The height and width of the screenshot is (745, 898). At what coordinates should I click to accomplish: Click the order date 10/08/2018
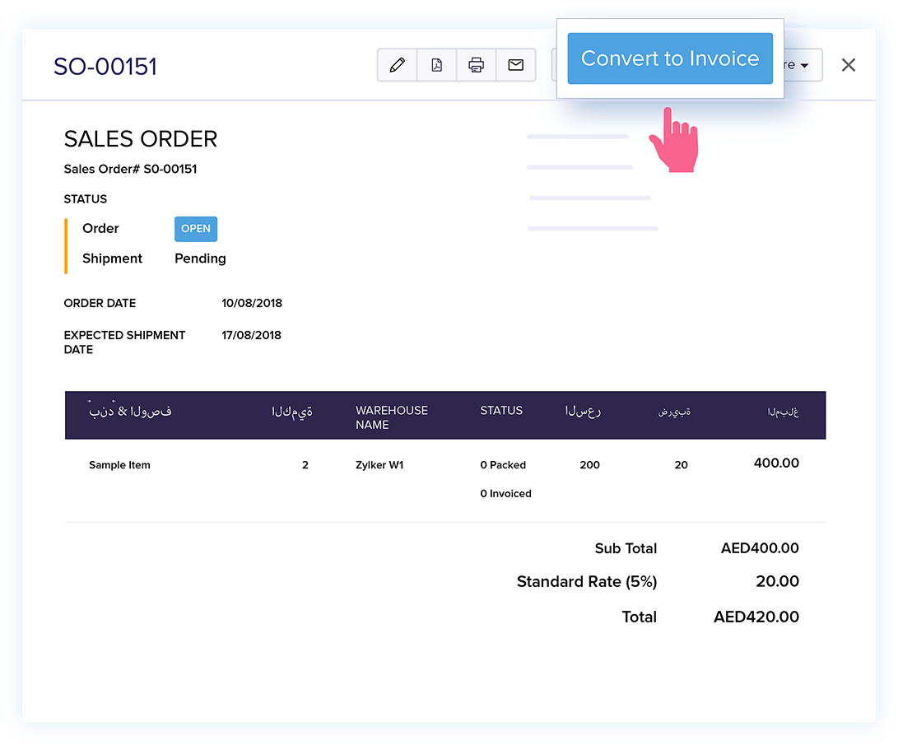coord(252,303)
